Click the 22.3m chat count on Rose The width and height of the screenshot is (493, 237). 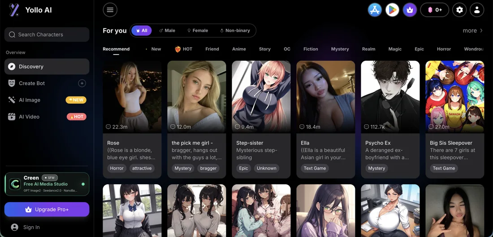coord(117,127)
